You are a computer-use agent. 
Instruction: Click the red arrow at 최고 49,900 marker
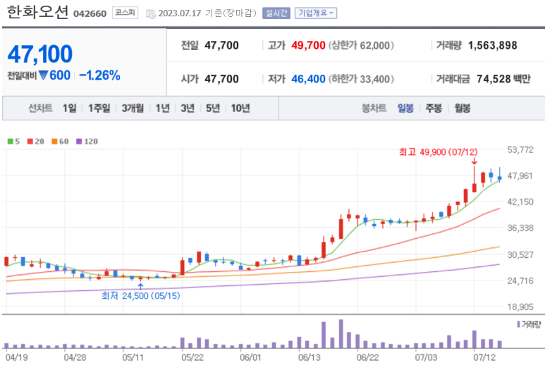coord(474,161)
